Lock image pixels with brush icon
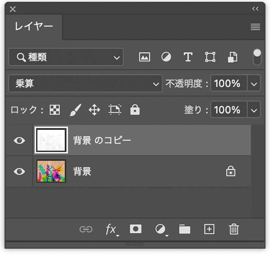The image size is (270, 255). [x=75, y=110]
